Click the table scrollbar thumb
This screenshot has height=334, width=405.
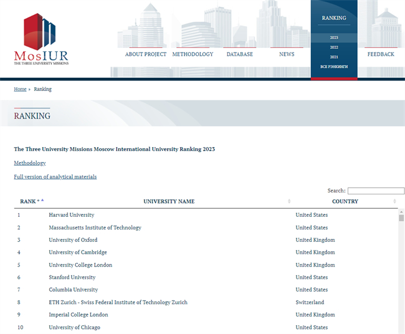pos(401,218)
